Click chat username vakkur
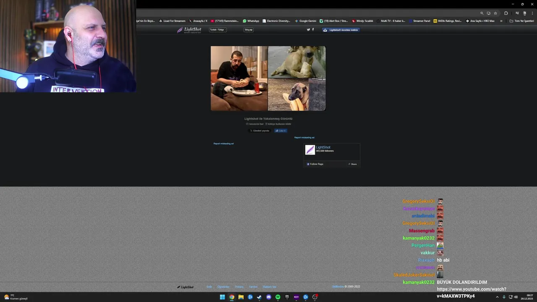This screenshot has height=302, width=537. pos(428,253)
